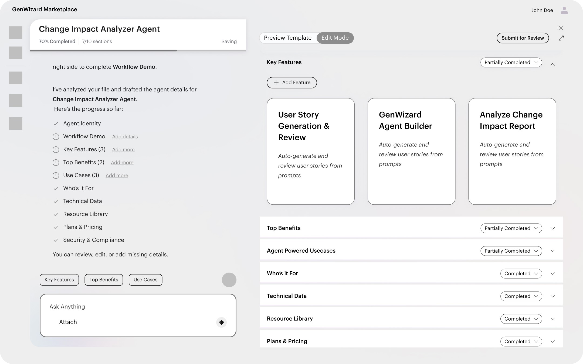Switch to Preview Template mode
This screenshot has width=583, height=364.
click(x=287, y=38)
